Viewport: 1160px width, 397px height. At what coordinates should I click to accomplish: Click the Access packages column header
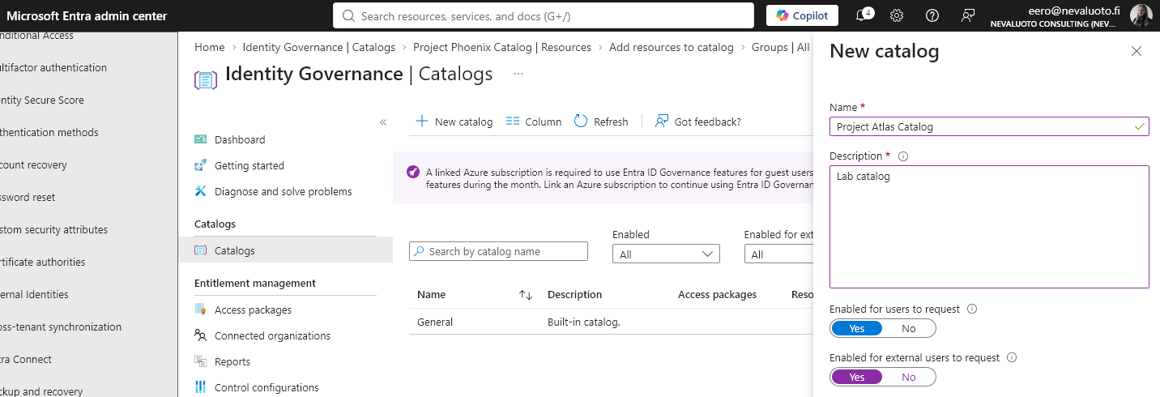coord(717,294)
